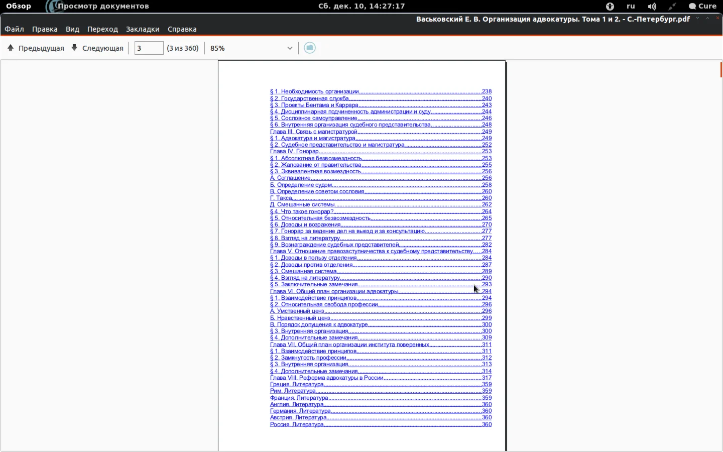Follow link § 9. Вознаграждение судебных представителей
Viewport: 723px width, 452px height.
(x=335, y=245)
